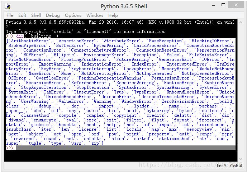Click the empty prompt line after >>>

point(126,148)
